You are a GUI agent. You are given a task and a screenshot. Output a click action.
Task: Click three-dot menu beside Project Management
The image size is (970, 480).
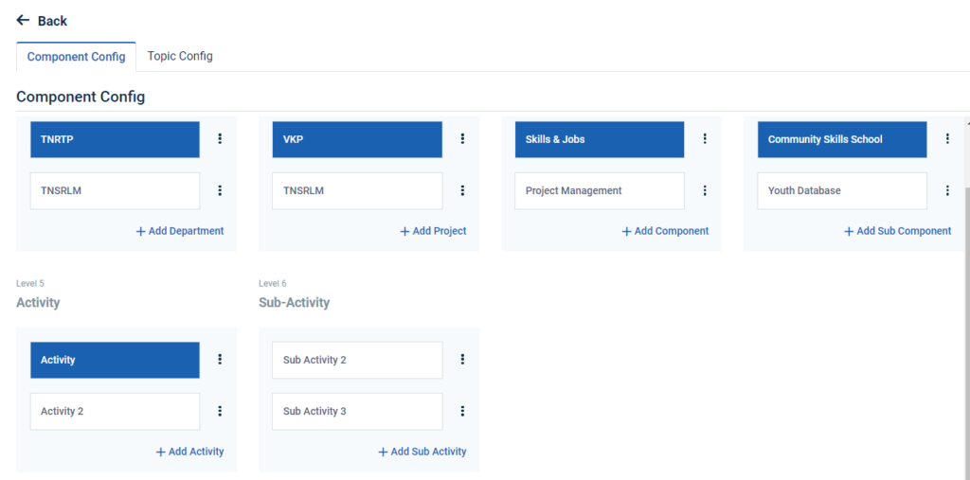[705, 190]
